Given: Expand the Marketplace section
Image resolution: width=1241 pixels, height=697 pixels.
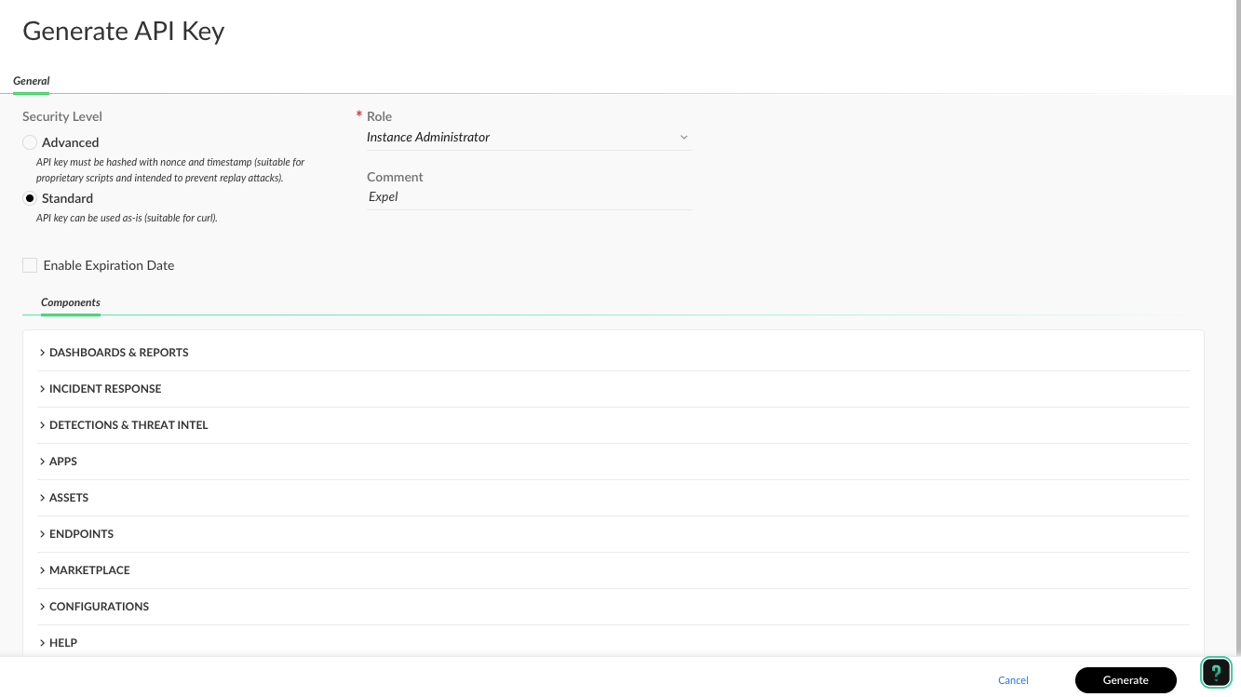Looking at the screenshot, I should pos(614,570).
